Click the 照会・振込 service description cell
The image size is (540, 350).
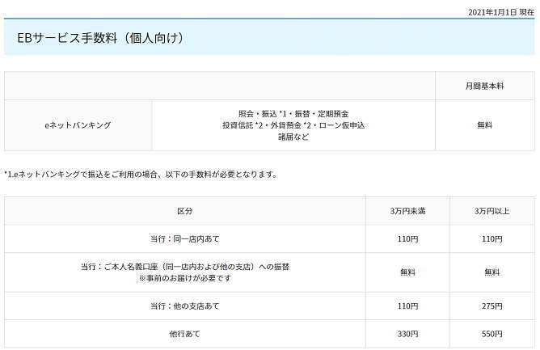293,125
